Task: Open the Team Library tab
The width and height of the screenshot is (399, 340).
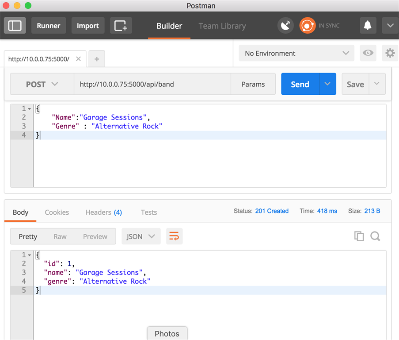Action: [x=222, y=26]
